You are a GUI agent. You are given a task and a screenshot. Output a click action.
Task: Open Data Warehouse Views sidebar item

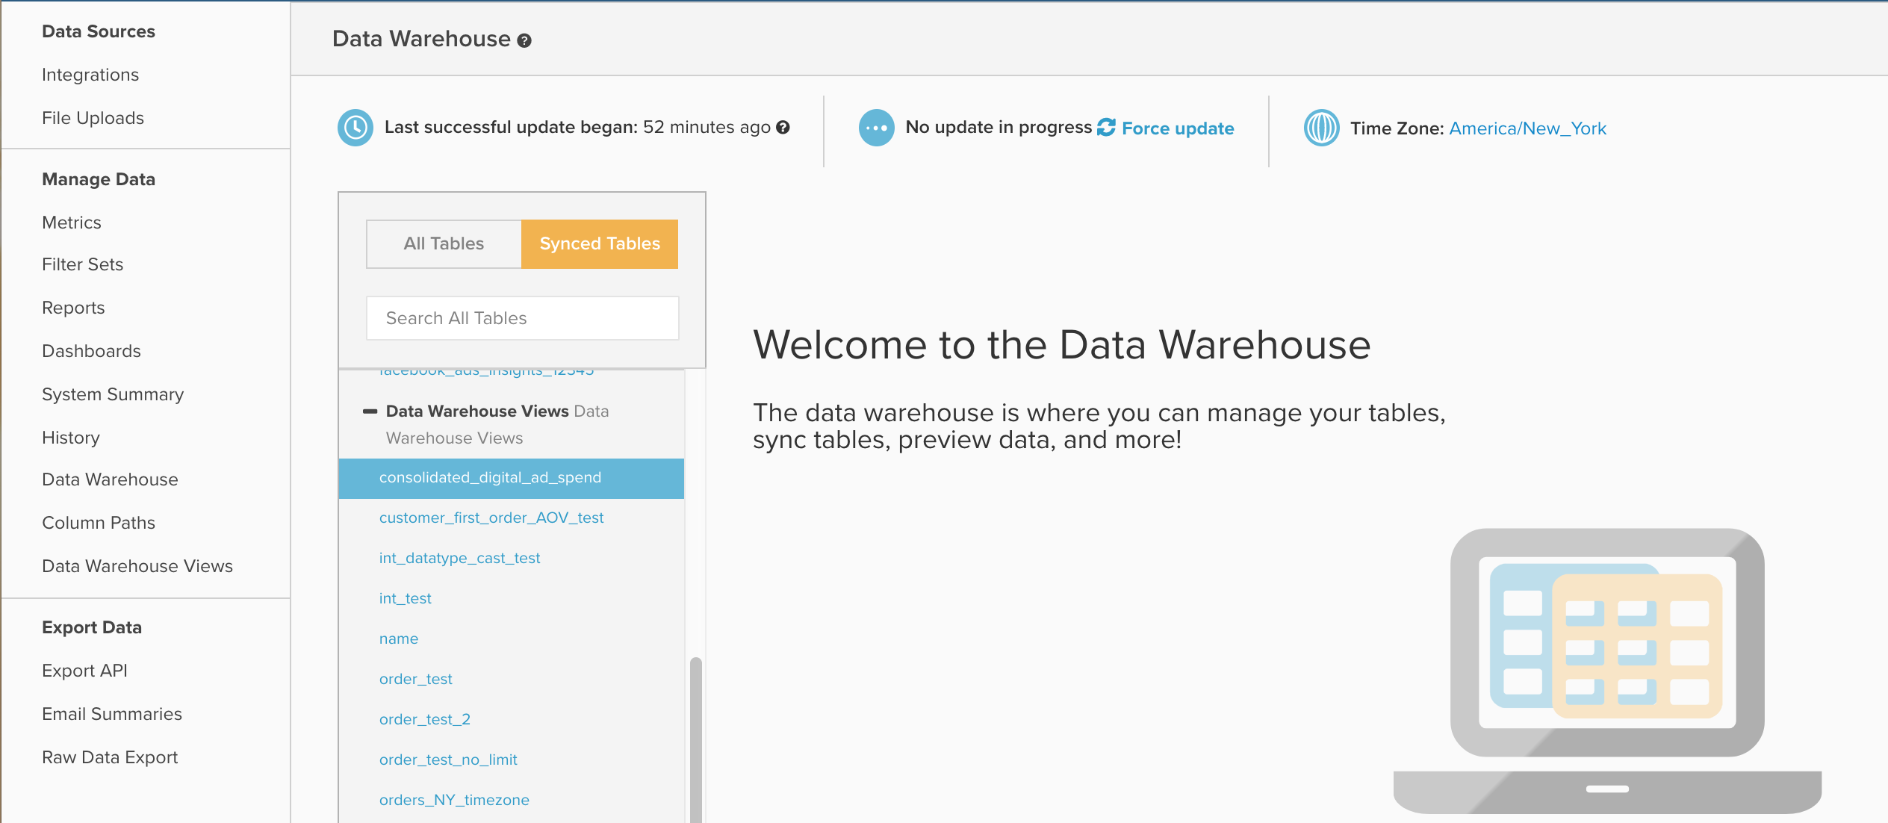pyautogui.click(x=137, y=566)
